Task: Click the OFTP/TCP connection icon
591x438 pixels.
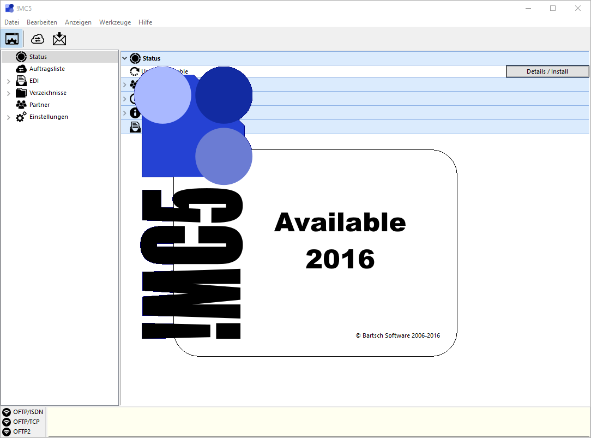Action: [x=7, y=422]
